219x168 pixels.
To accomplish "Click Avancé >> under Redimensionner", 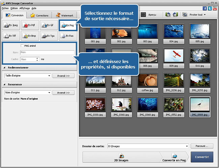I will 63,76.
